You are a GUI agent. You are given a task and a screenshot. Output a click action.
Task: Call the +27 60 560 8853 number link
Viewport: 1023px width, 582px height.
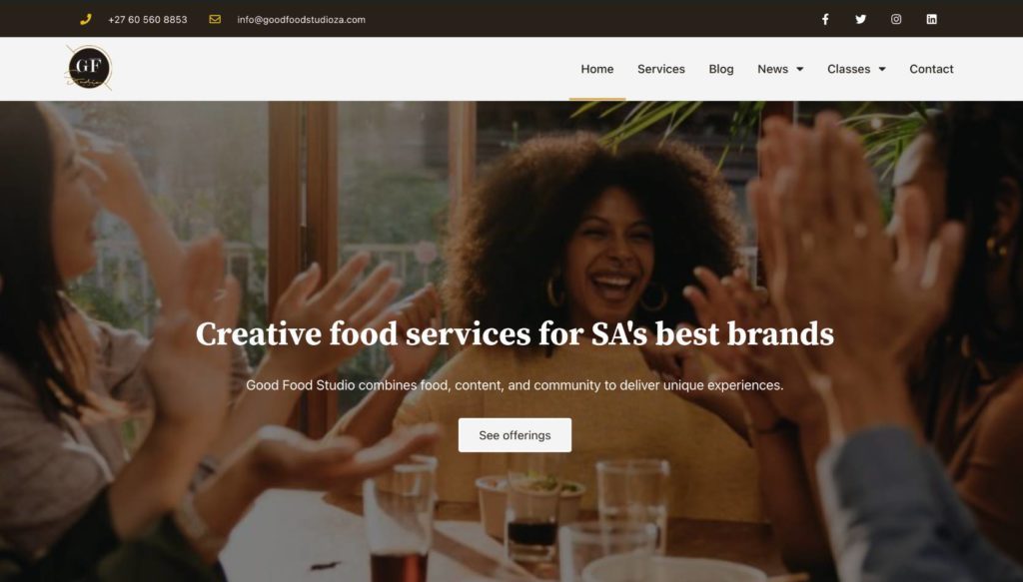148,20
